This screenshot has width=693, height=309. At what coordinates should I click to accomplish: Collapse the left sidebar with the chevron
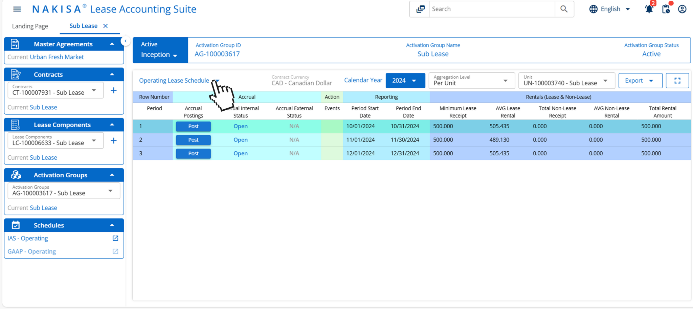[x=125, y=41]
